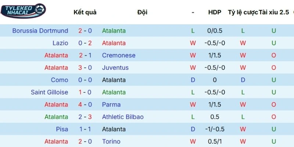The width and height of the screenshot is (294, 147).
Task: Select the Saint Gilloise team name
Action: tap(49, 92)
